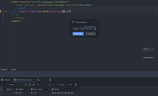Click the submit up-arrow icon
The image size is (158, 96).
(x=53, y=85)
